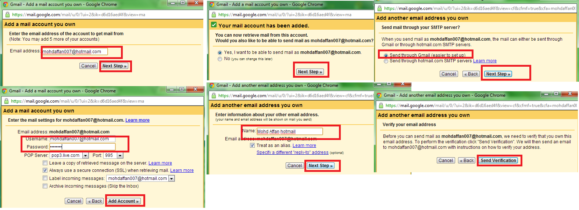The image size is (579, 210).
Task: Select 'Send through hotmail.com SMTP servers'
Action: 386,61
